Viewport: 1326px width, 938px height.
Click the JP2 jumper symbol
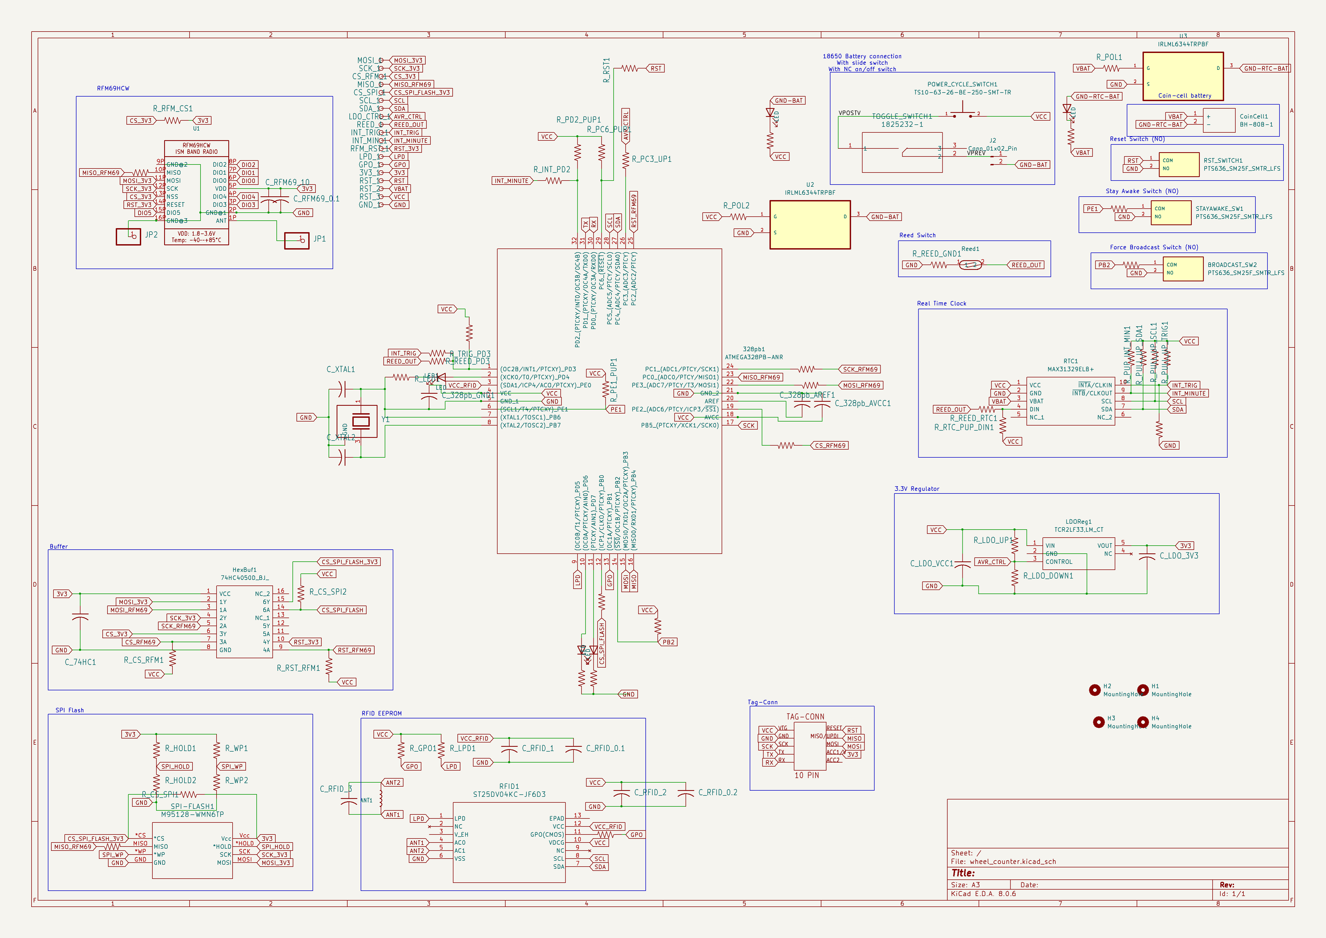128,236
